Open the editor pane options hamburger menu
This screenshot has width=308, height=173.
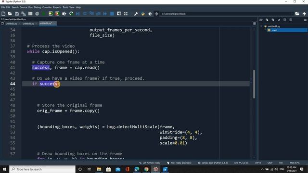(x=255, y=24)
